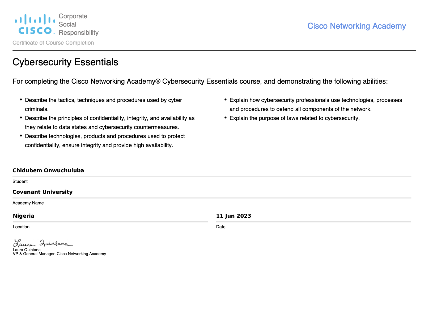Viewport: 433px width, 309px height.
Task: Click the date 11 Jun 2023
Action: [x=234, y=216]
